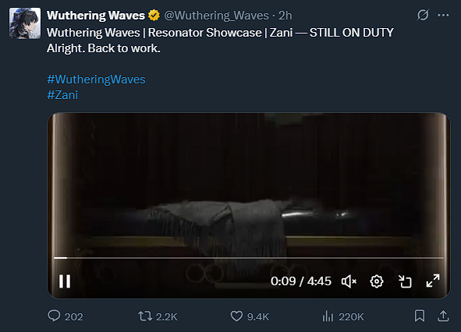461x332 pixels.
Task: Open video settings gear
Action: pos(377,281)
